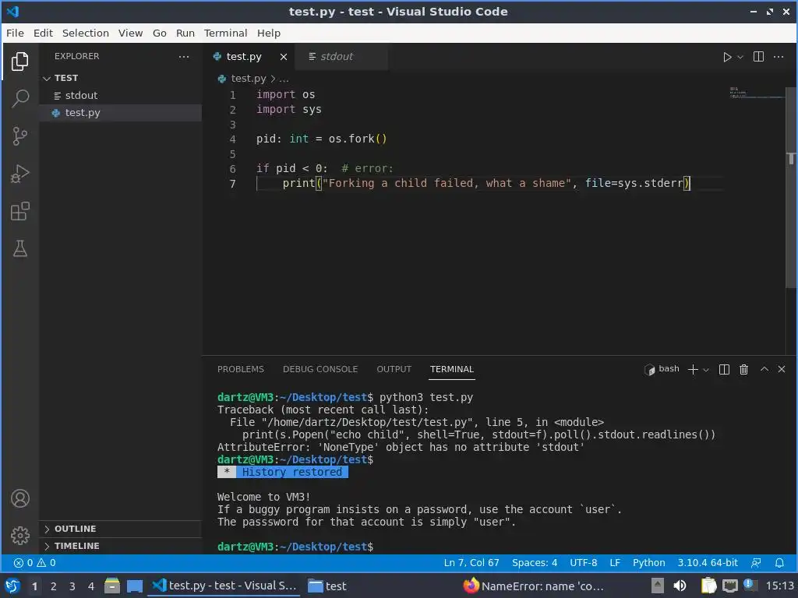Open the Edit menu

pyautogui.click(x=44, y=33)
